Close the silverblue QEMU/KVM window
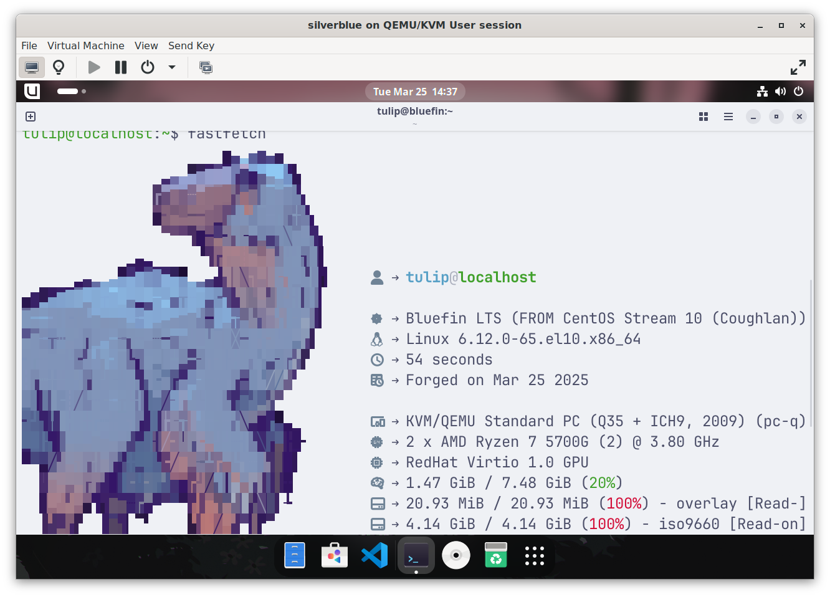The height and width of the screenshot is (597, 830). tap(803, 26)
